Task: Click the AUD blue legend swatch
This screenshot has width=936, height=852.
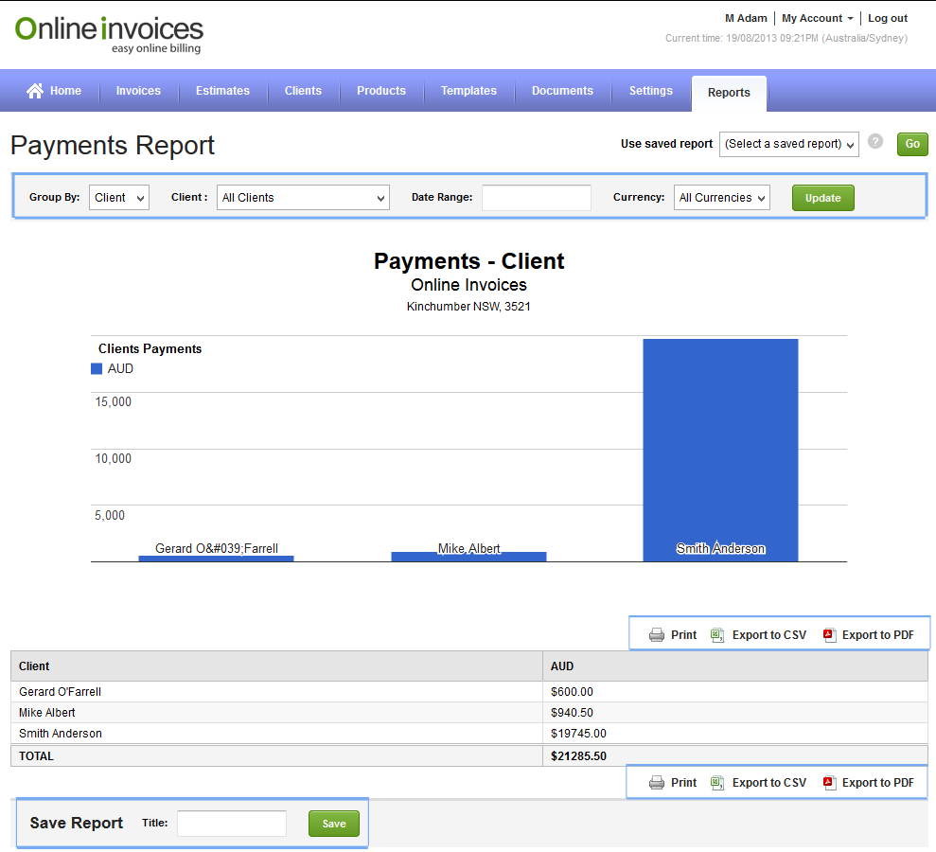Action: (x=97, y=369)
